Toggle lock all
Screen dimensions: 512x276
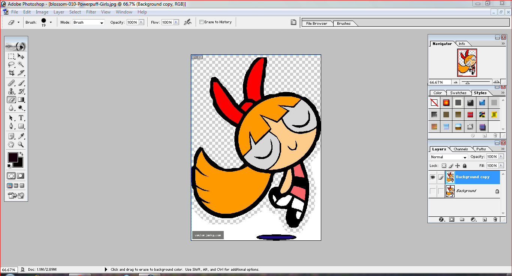[x=465, y=165]
